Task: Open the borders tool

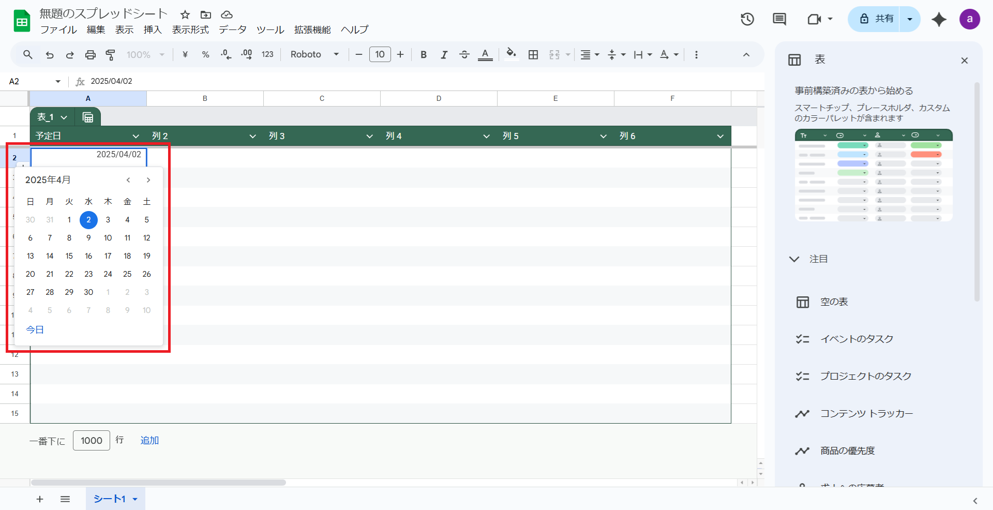Action: coord(533,55)
